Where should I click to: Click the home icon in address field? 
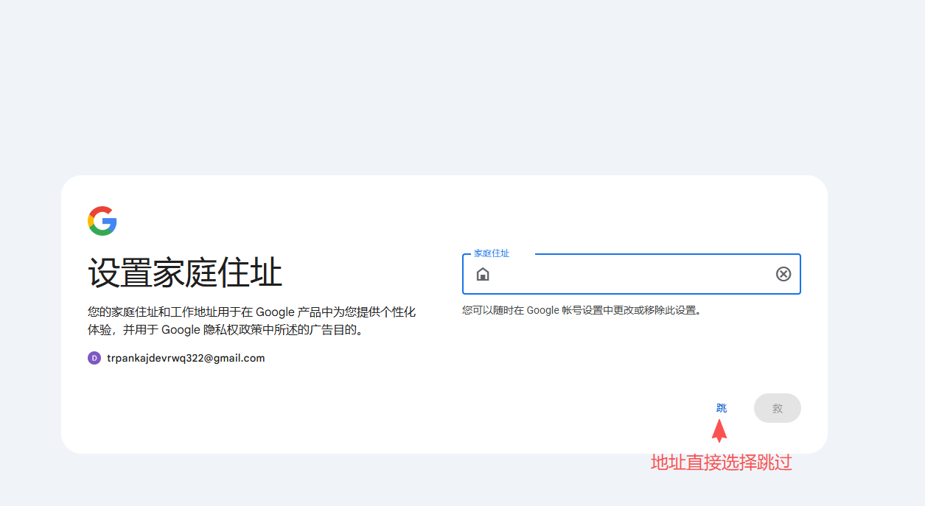click(x=483, y=274)
